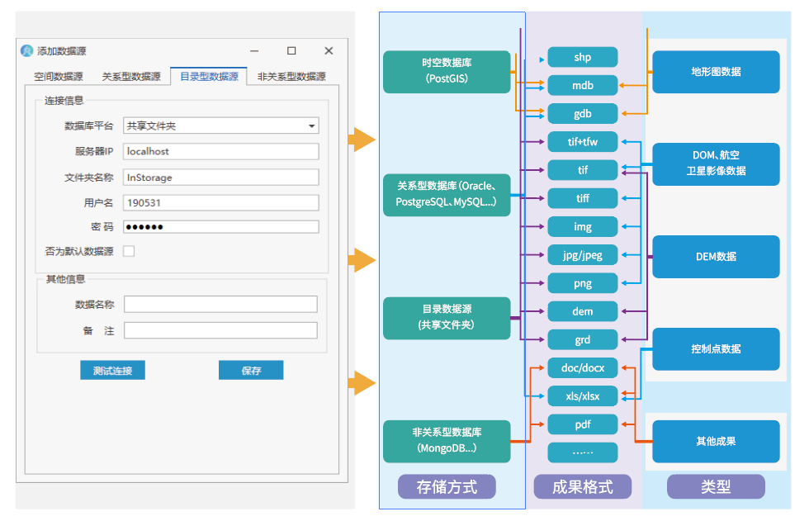Switch to the 空间数据源 tab
809x521 pixels.
[59, 77]
